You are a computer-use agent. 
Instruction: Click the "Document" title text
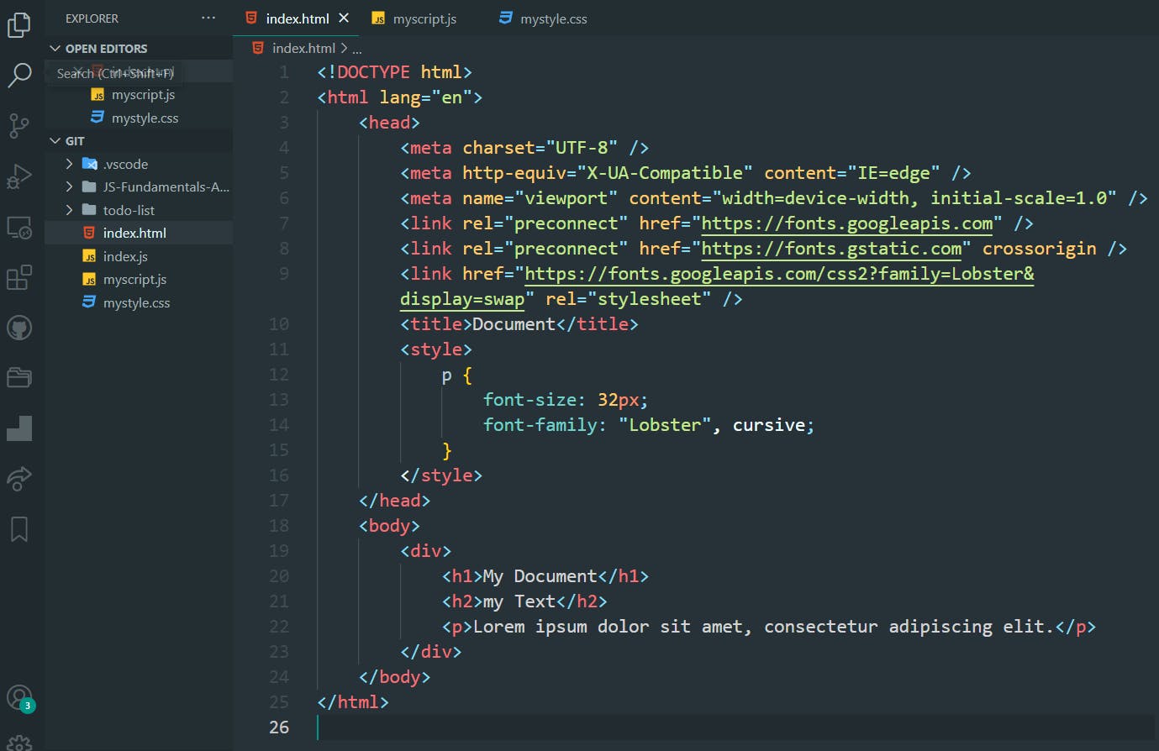514,324
